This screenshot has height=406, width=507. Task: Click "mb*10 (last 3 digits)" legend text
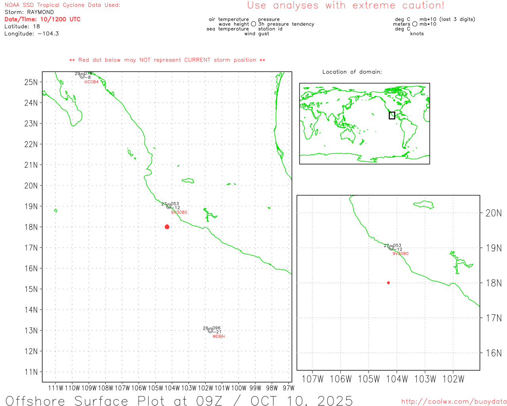pos(447,19)
